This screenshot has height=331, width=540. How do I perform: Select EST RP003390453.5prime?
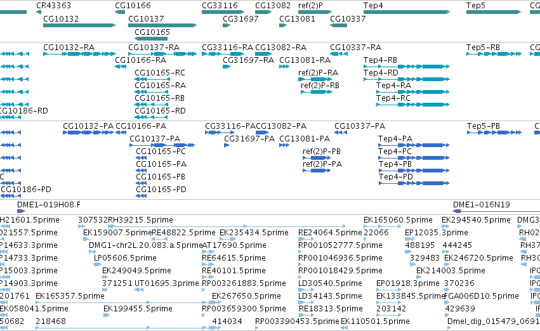[297, 321]
